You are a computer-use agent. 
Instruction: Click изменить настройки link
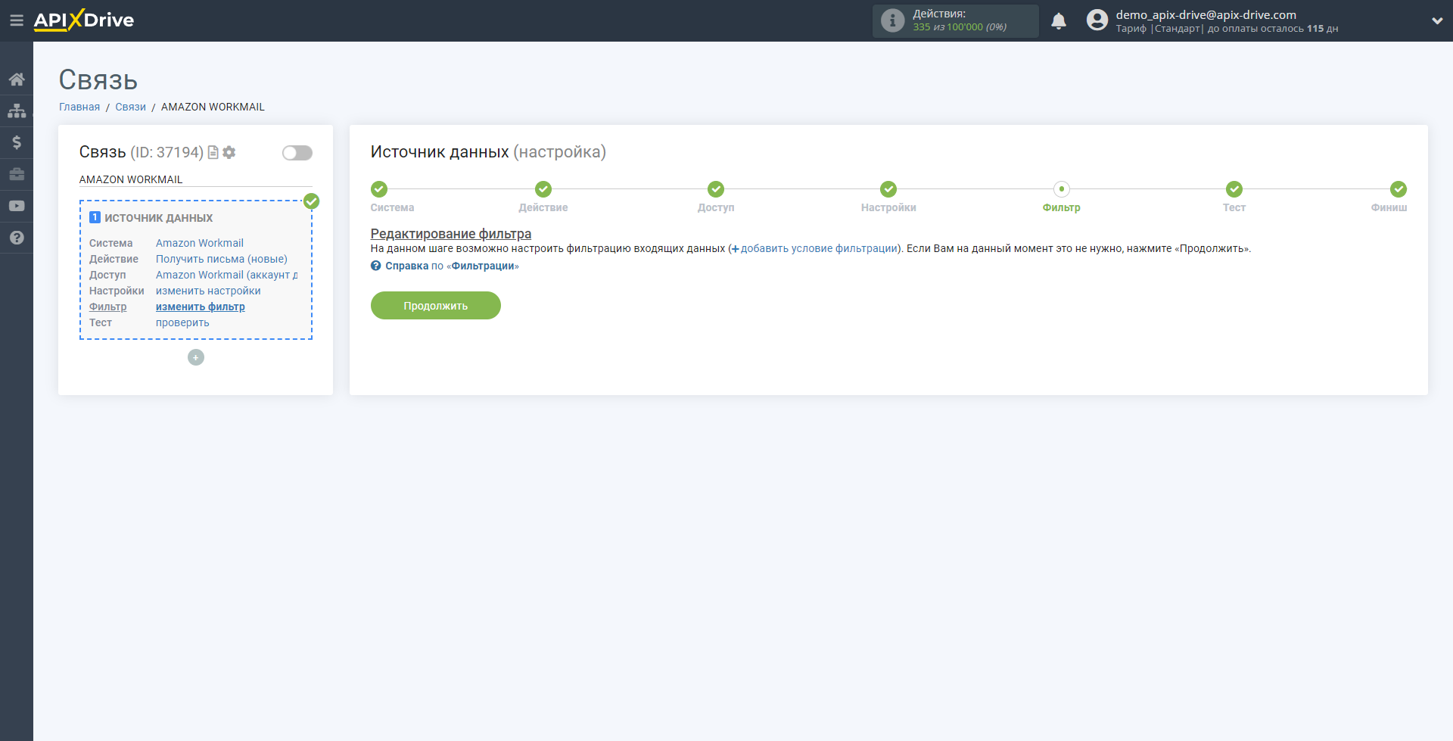click(208, 291)
